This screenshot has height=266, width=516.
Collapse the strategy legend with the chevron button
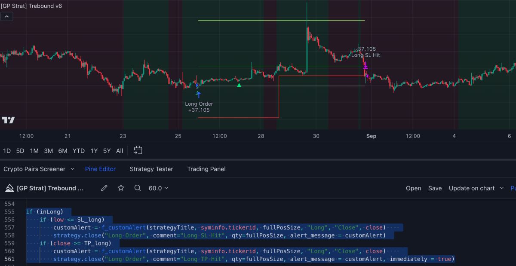(6, 16)
